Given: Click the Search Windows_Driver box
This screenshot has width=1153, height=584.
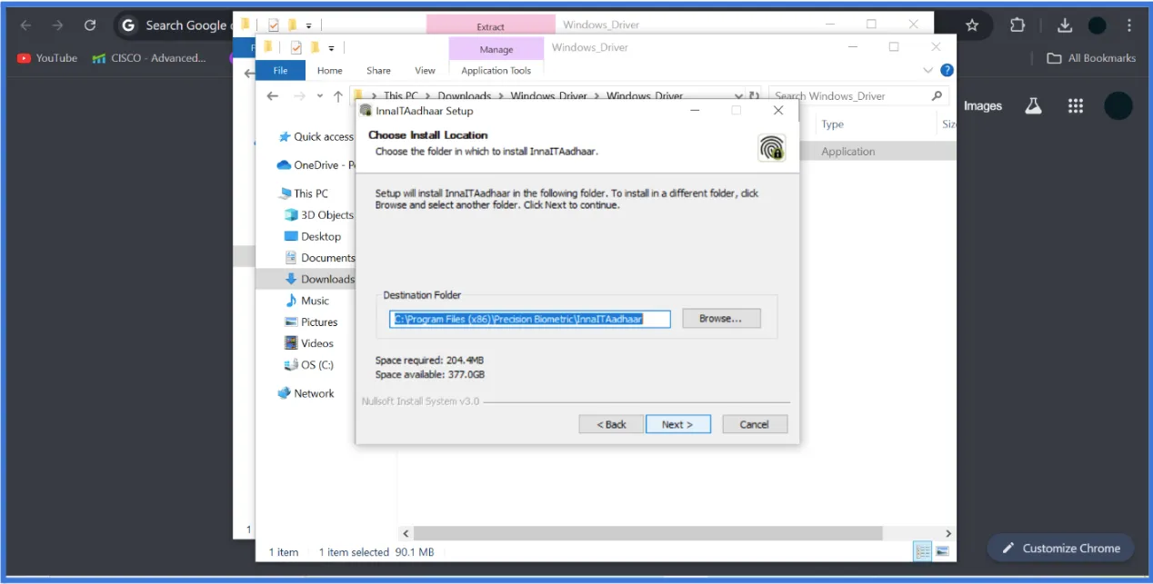Looking at the screenshot, I should [x=859, y=96].
